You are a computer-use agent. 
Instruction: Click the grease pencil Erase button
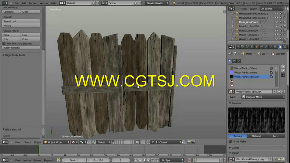[x=30, y=39]
